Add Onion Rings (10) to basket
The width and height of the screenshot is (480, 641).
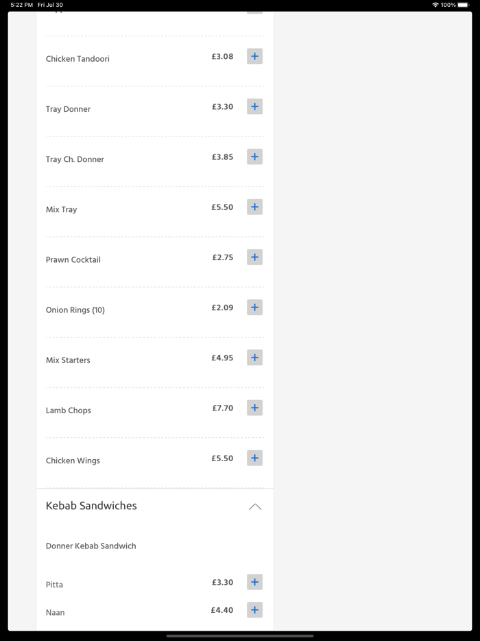click(x=254, y=307)
